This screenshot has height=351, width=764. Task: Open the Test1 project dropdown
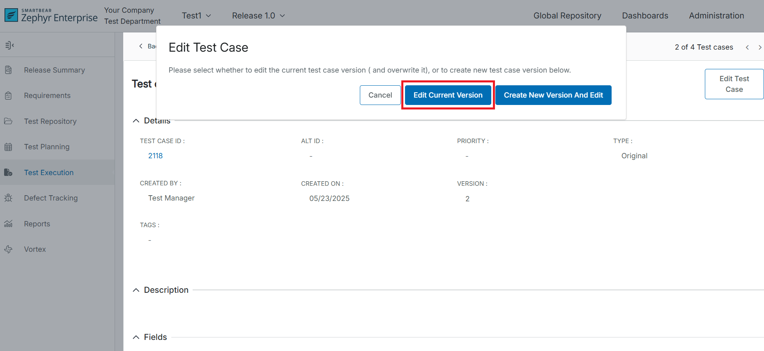[196, 16]
